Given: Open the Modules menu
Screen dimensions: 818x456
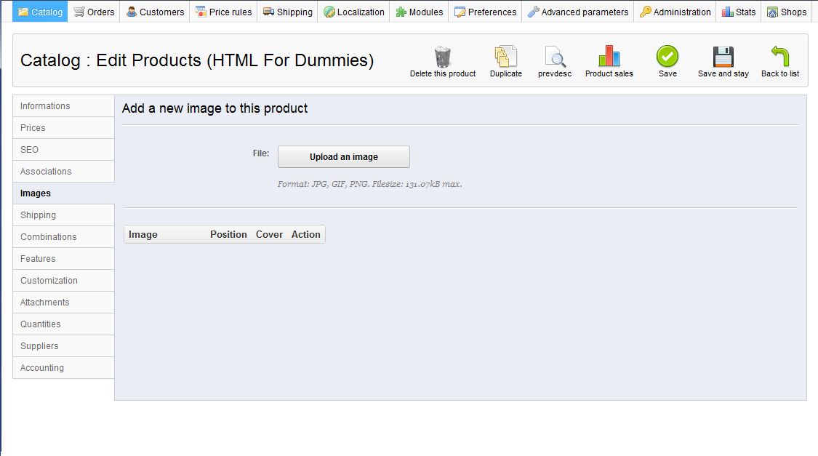Looking at the screenshot, I should pyautogui.click(x=419, y=12).
